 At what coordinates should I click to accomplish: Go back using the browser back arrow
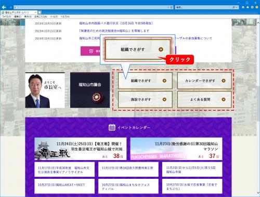coord(4,7)
